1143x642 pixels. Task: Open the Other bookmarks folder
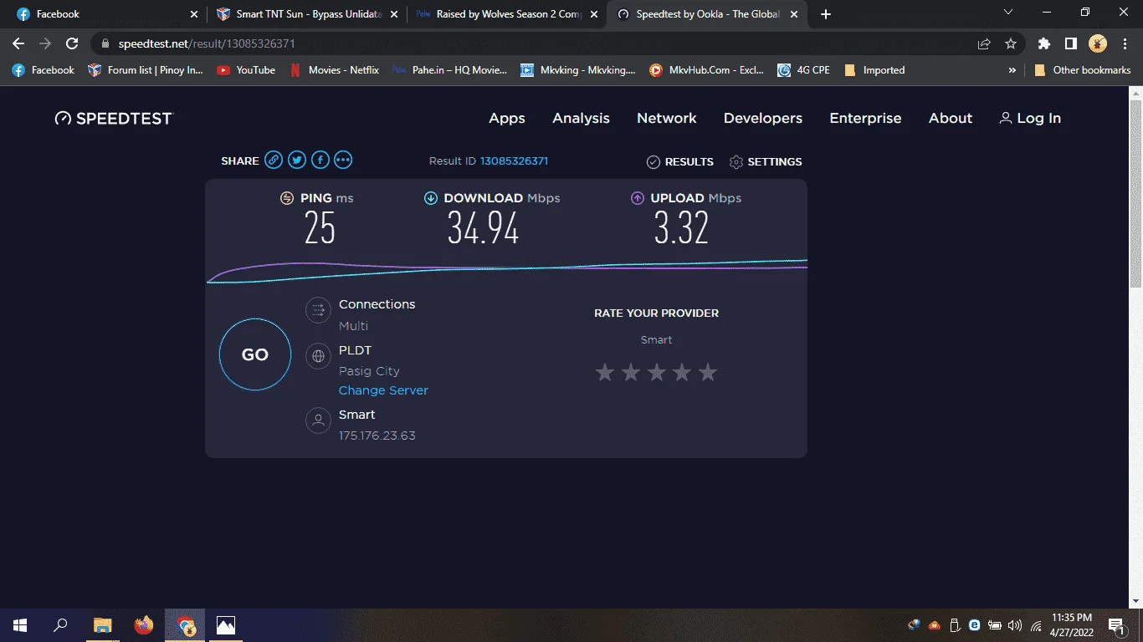click(x=1082, y=70)
